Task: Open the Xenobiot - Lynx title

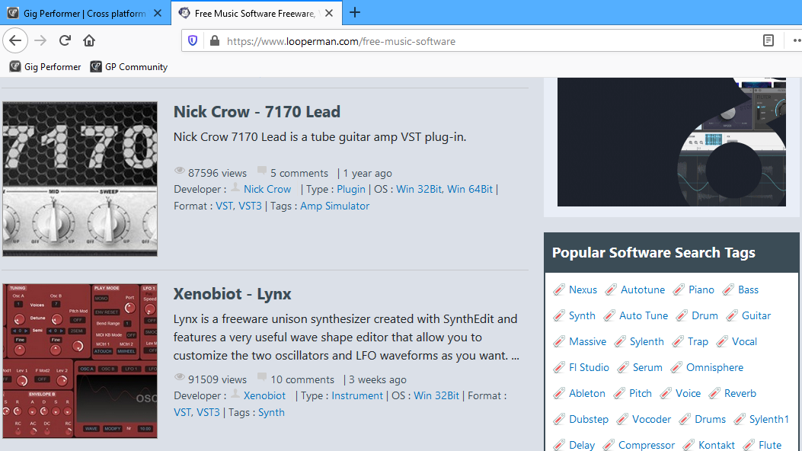Action: tap(232, 294)
